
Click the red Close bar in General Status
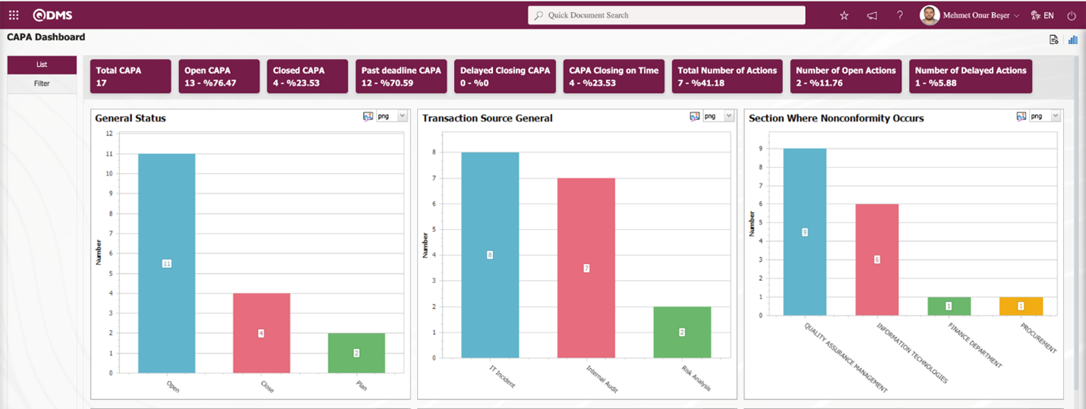(x=261, y=333)
